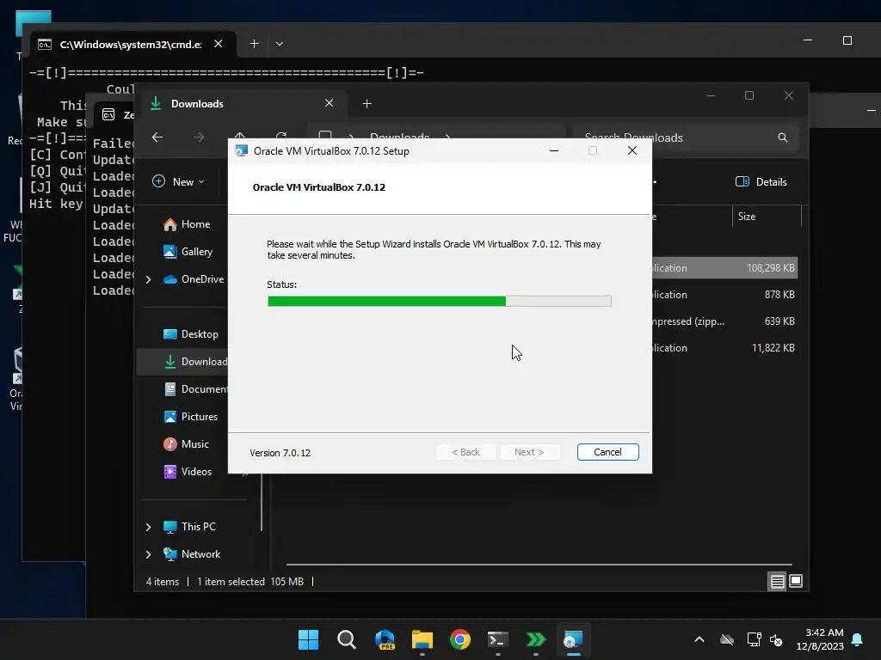Select Network in sidebar
This screenshot has height=660, width=881.
point(192,554)
